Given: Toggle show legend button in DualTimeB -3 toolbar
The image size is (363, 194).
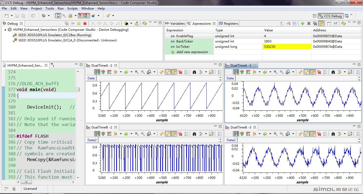Looking at the screenshot, I should point(236,134).
